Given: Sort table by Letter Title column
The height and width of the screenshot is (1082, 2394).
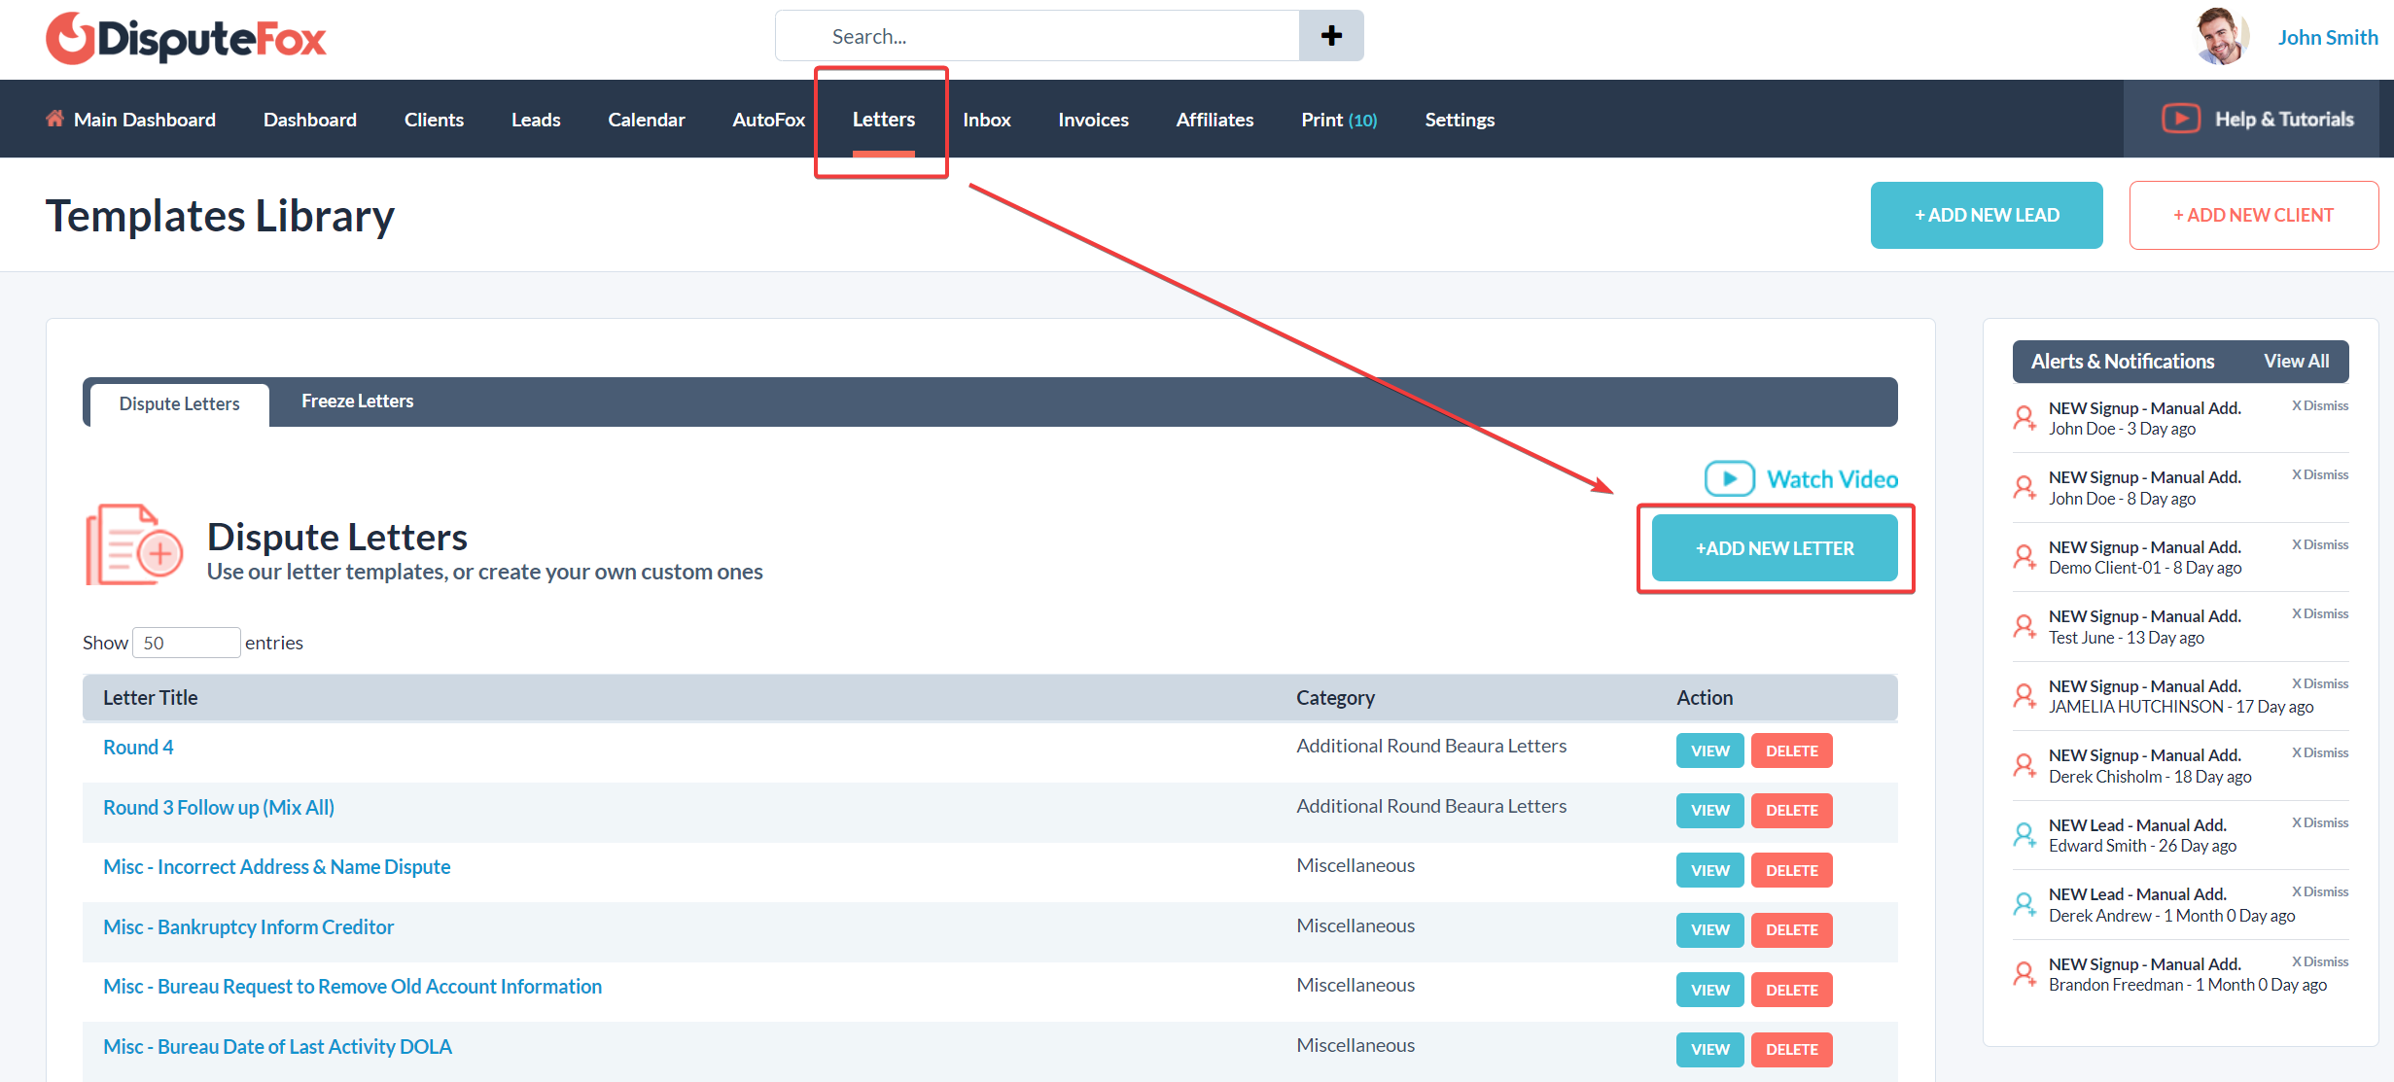Looking at the screenshot, I should (x=151, y=698).
